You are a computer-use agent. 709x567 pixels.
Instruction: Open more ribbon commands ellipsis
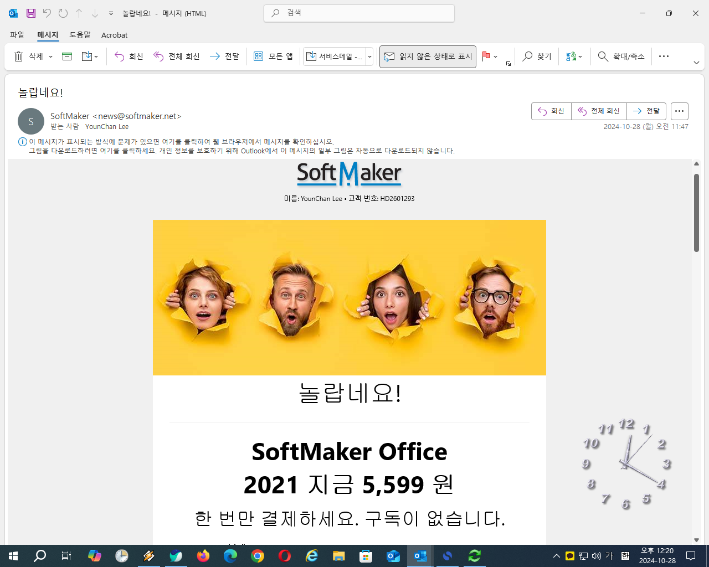point(664,56)
